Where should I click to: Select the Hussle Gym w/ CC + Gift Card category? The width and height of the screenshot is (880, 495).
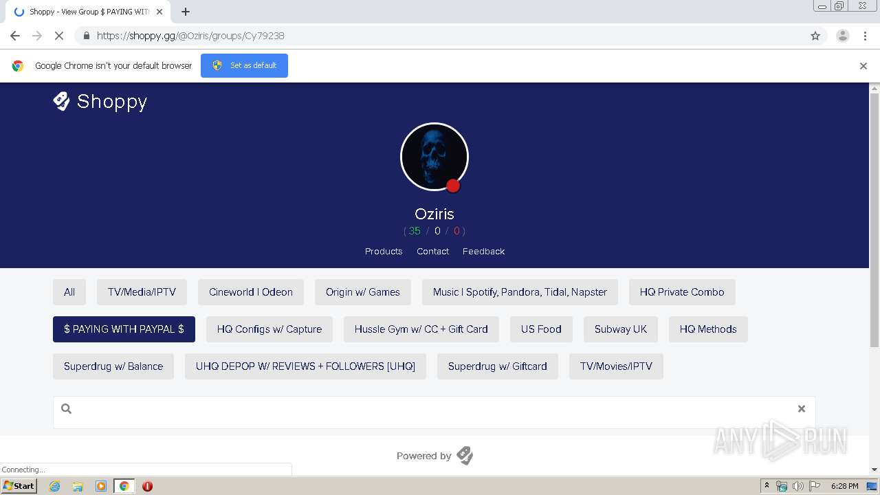tap(421, 329)
